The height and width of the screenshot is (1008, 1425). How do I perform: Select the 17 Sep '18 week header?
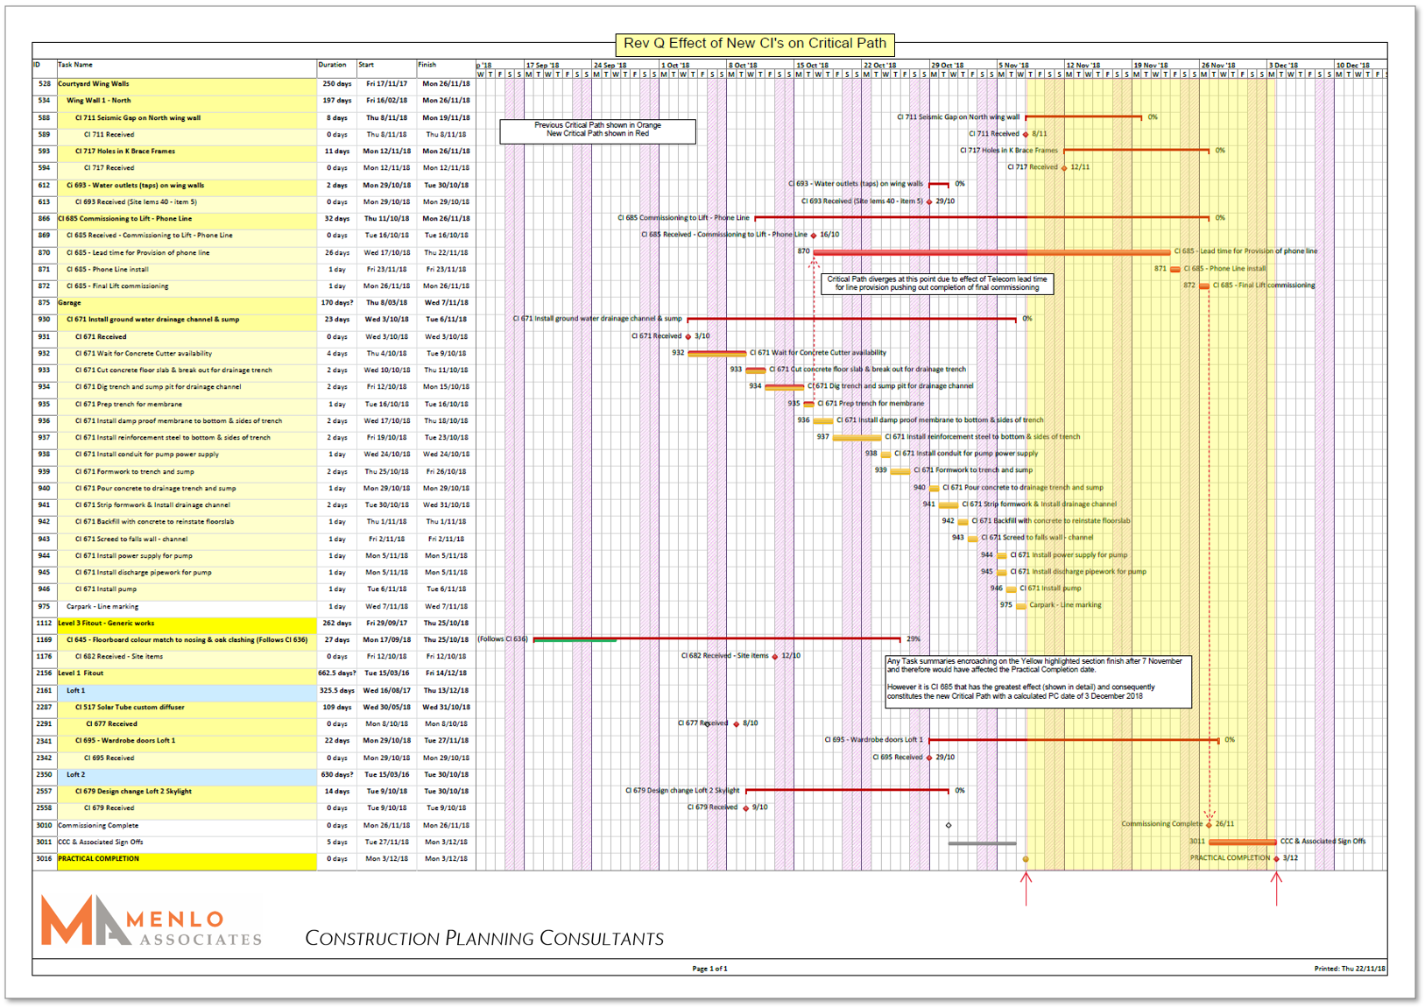coord(542,65)
